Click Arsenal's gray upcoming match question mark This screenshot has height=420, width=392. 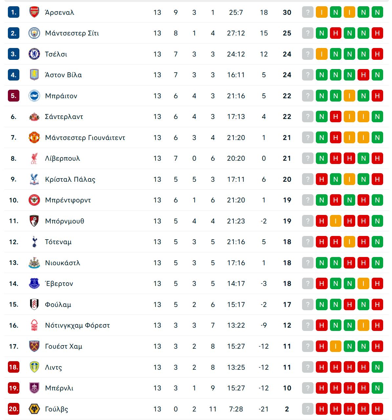308,12
